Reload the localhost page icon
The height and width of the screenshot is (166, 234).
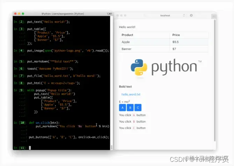(184, 15)
